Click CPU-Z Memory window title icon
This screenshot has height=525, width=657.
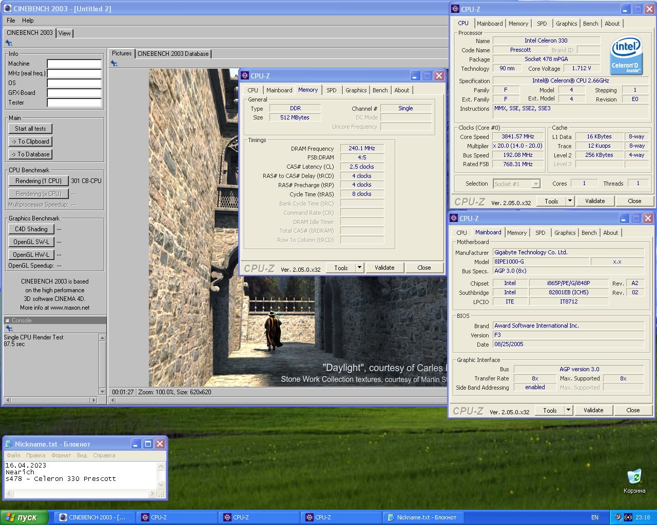click(245, 75)
